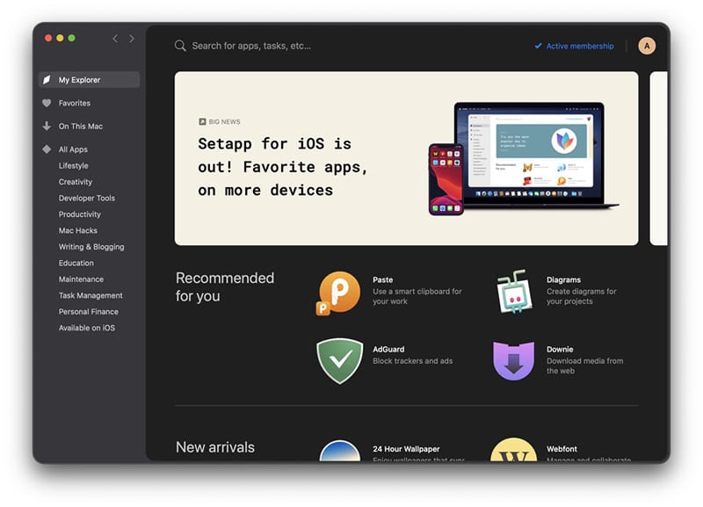Open the Paste app icon
Image resolution: width=703 pixels, height=507 pixels.
coord(338,293)
